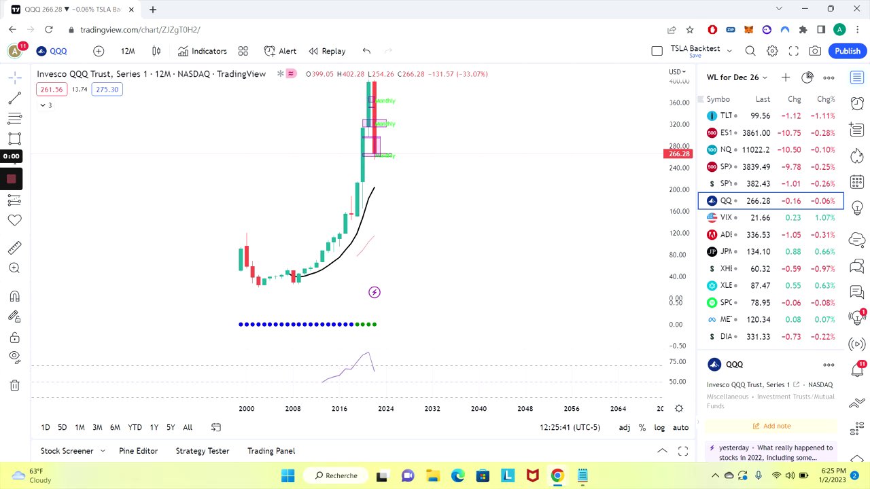This screenshot has height=489, width=870.
Task: Open the 12M interval dropdown
Action: (x=128, y=51)
